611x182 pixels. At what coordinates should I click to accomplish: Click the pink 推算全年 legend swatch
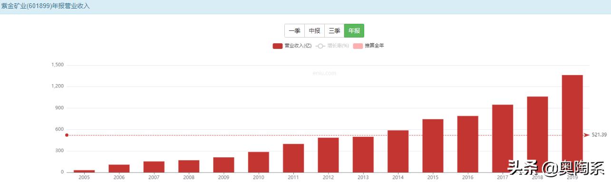pos(358,46)
